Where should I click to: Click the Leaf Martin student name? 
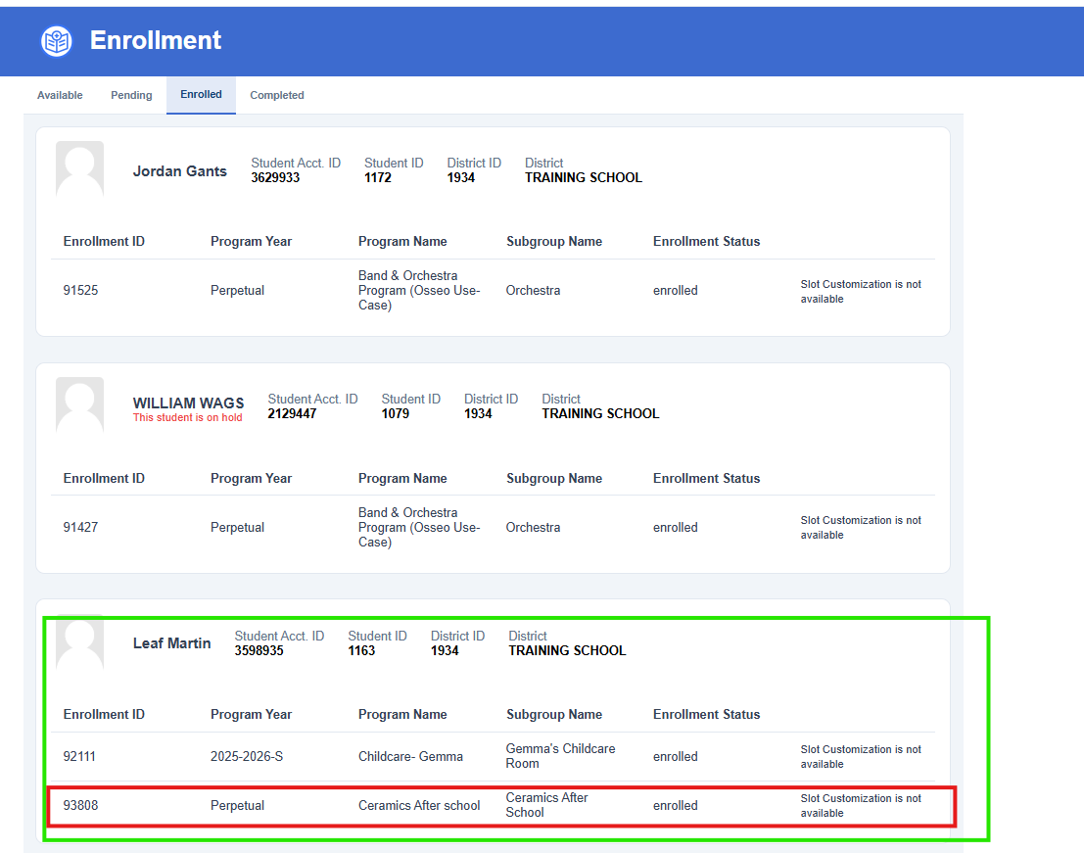point(171,643)
